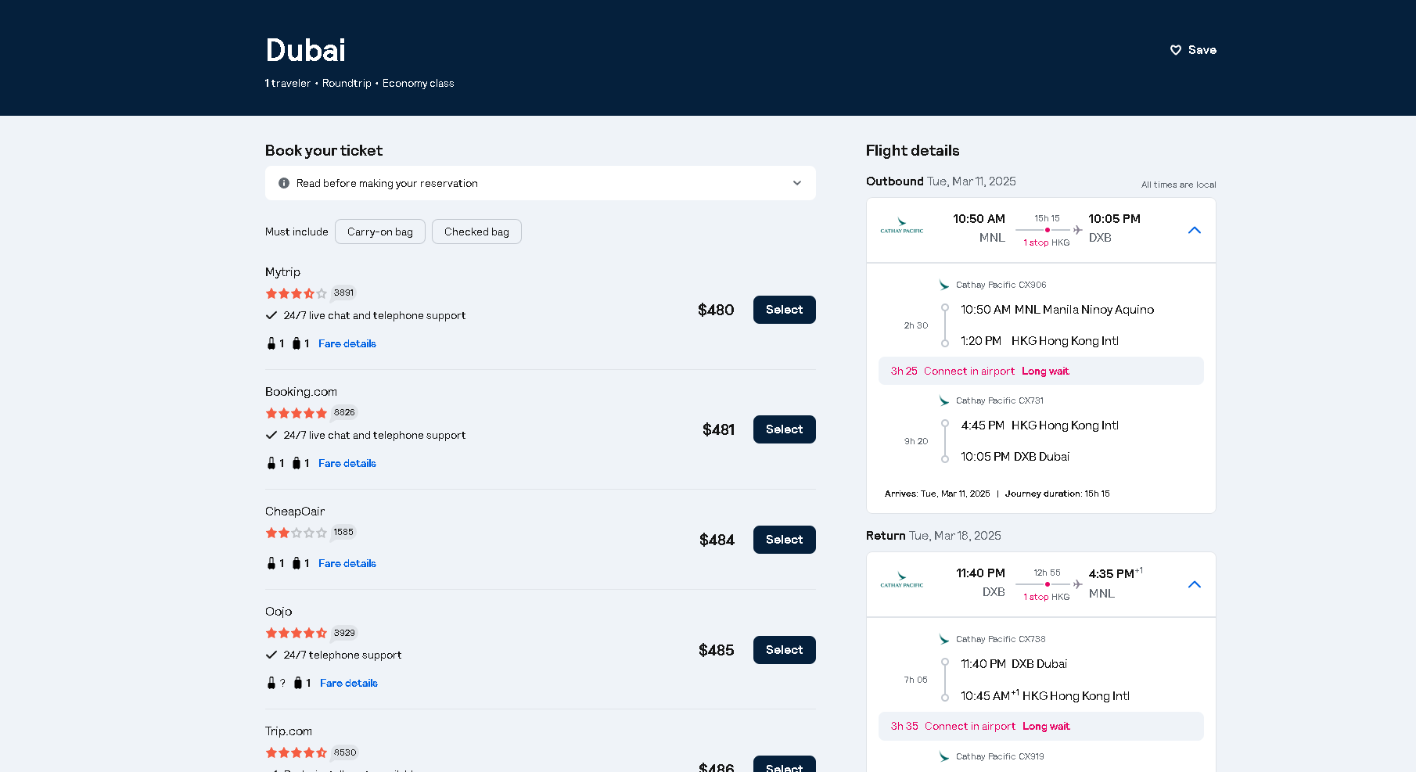This screenshot has width=1416, height=772.
Task: Open Fare details for Oojo
Action: pos(349,683)
